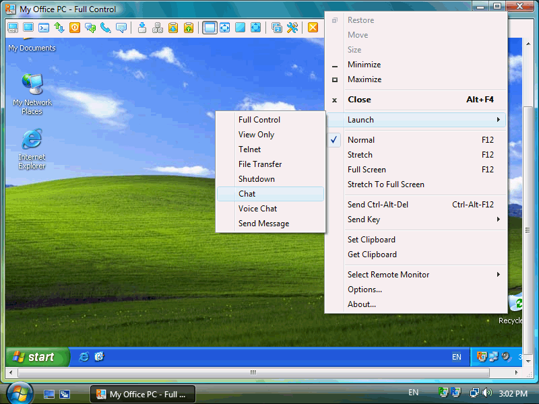Image resolution: width=539 pixels, height=404 pixels.
Task: Click the remote XP start button
Action: coord(38,357)
